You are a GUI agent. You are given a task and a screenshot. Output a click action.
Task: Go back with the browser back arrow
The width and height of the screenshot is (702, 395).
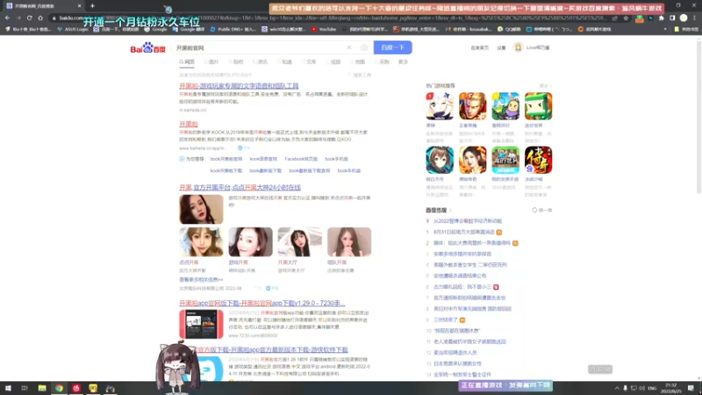(8, 18)
